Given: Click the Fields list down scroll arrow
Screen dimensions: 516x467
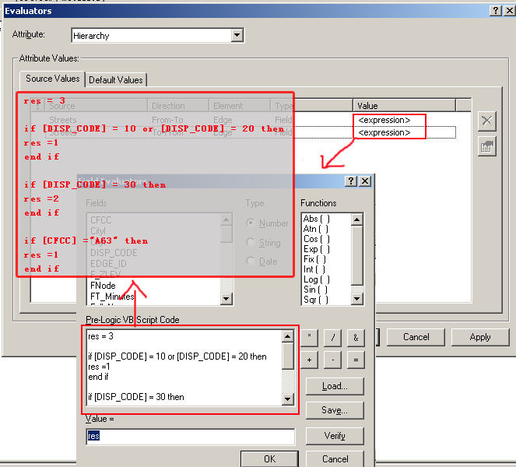Looking at the screenshot, I should pyautogui.click(x=226, y=299).
